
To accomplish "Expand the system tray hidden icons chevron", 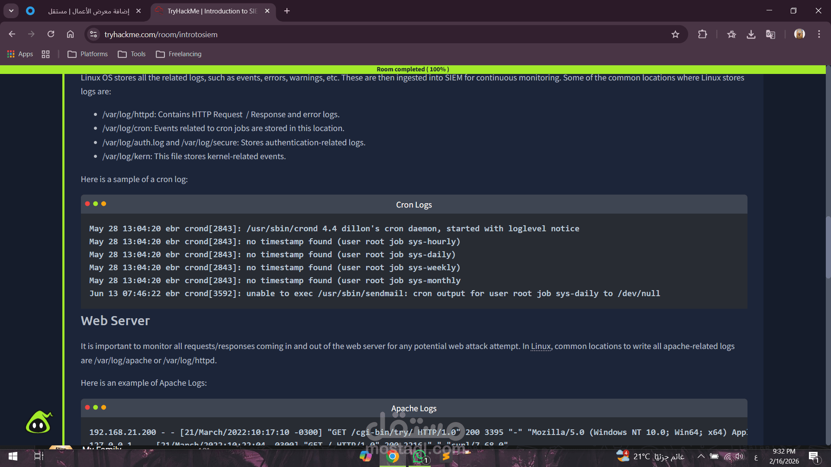I will pos(701,456).
